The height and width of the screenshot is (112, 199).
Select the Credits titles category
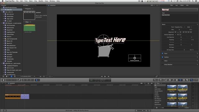tap(156, 93)
